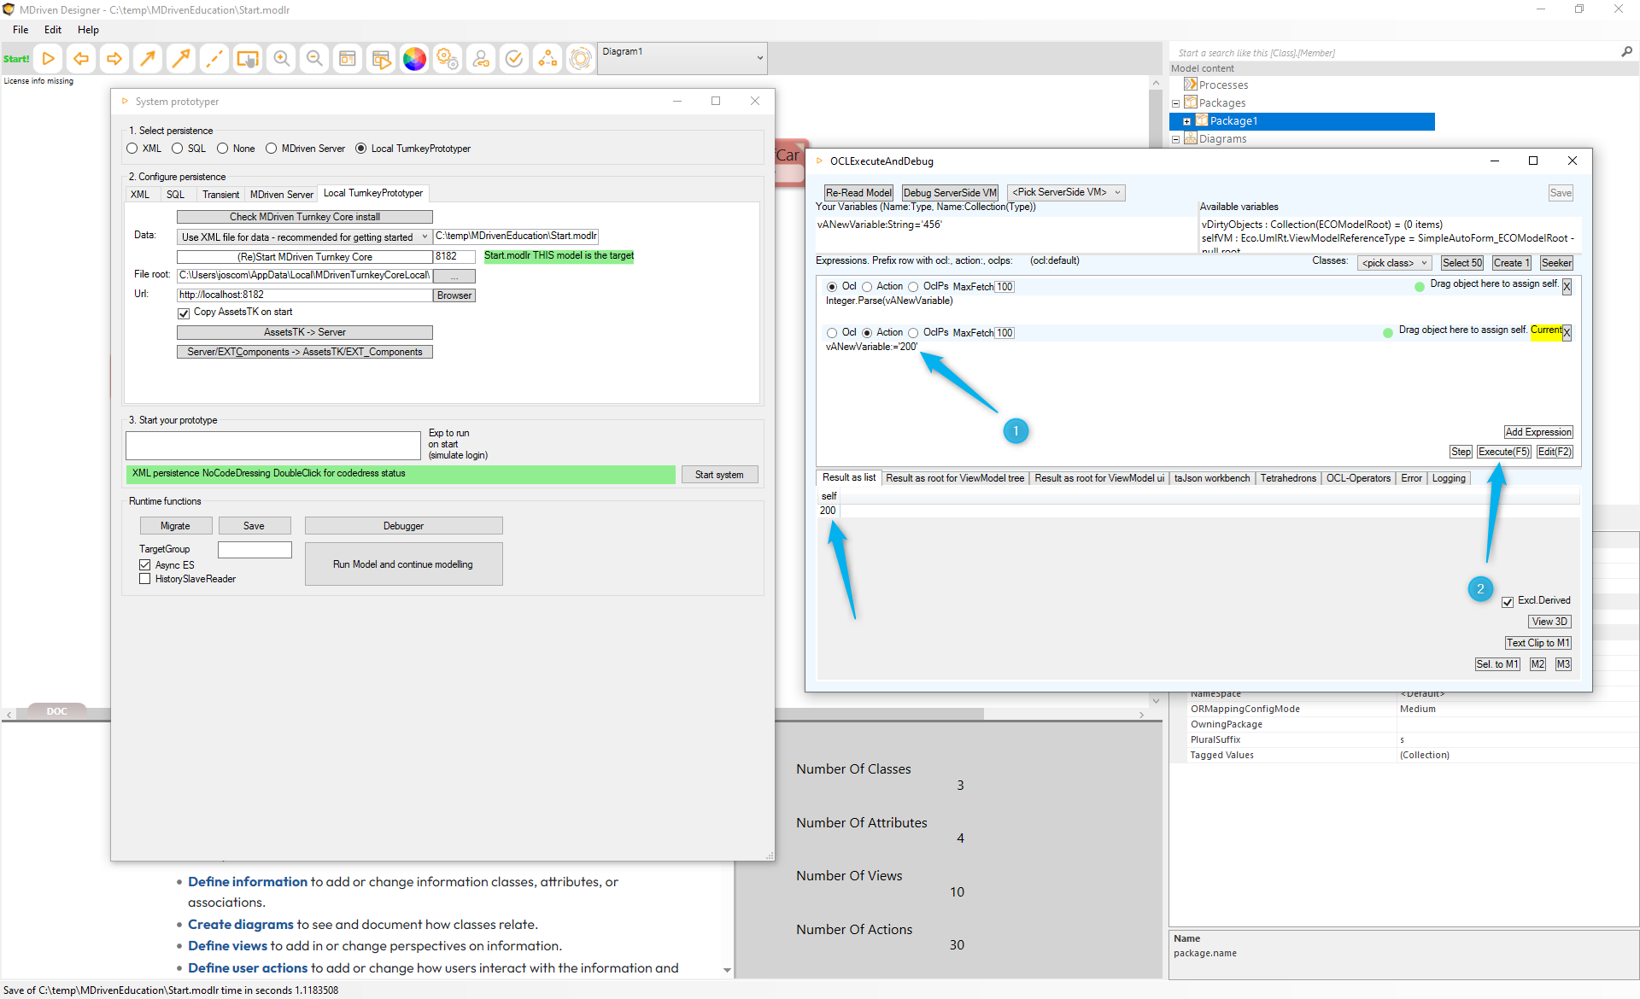Click the checkmark validation toolbar icon
Image resolution: width=1640 pixels, height=999 pixels.
(514, 59)
